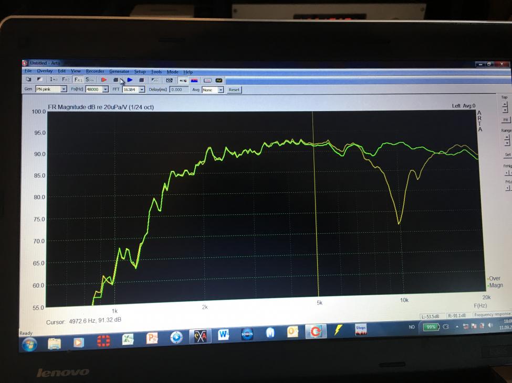The image size is (512, 383).
Task: Open the File menu
Action: click(x=28, y=71)
